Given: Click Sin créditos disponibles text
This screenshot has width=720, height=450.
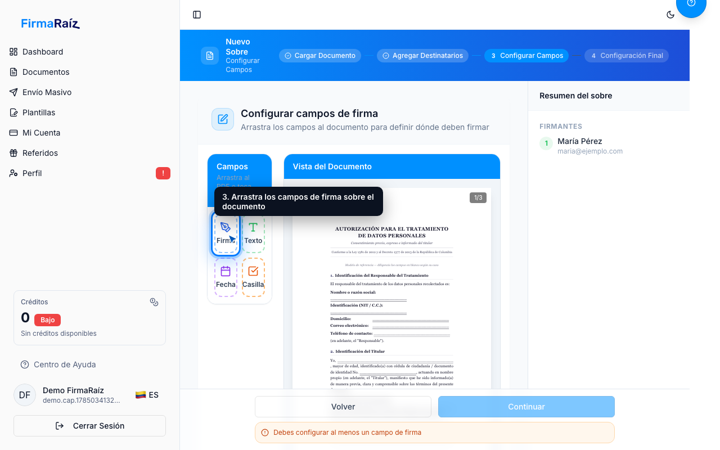Looking at the screenshot, I should point(58,334).
